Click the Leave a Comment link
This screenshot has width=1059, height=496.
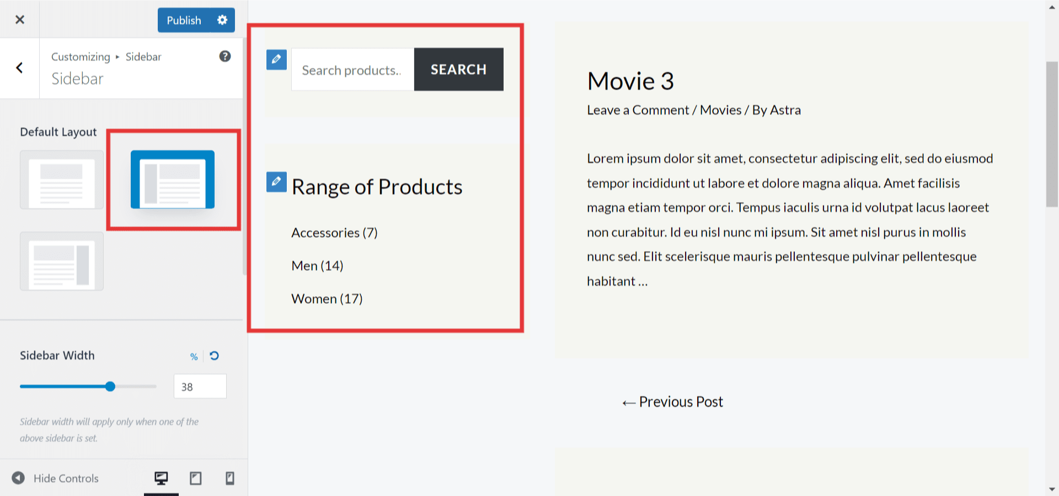(638, 110)
